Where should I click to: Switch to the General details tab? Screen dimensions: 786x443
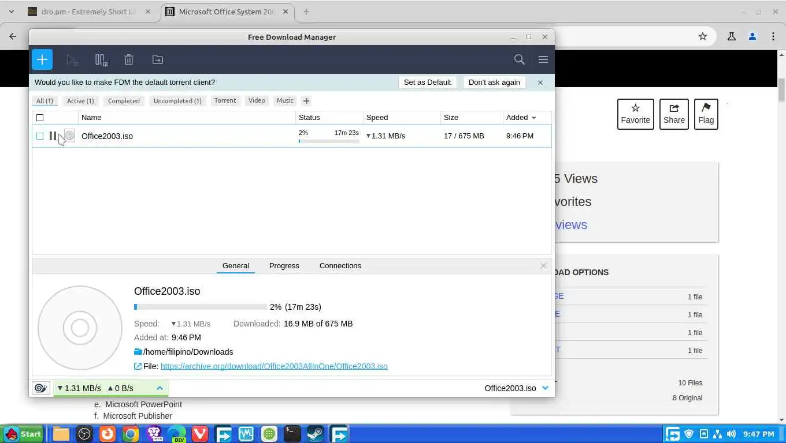pos(236,266)
